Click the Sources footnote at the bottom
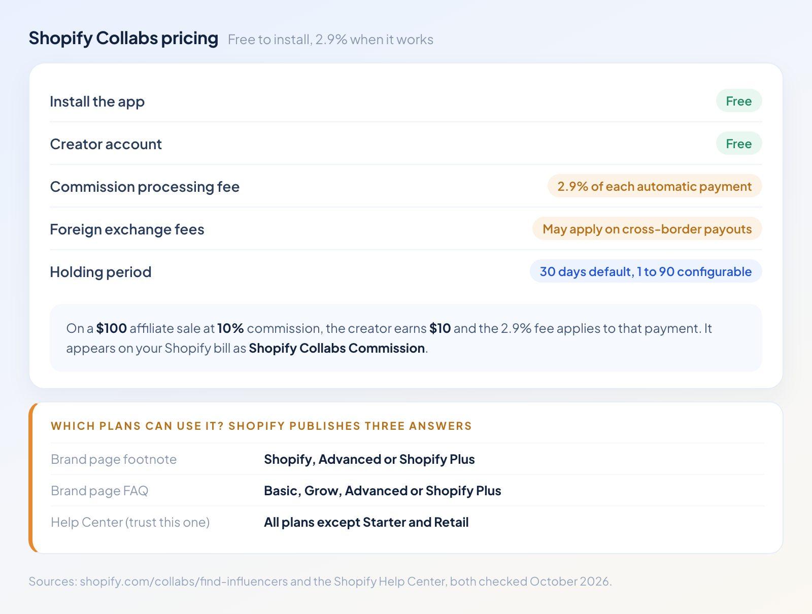The image size is (812, 614). coord(320,582)
